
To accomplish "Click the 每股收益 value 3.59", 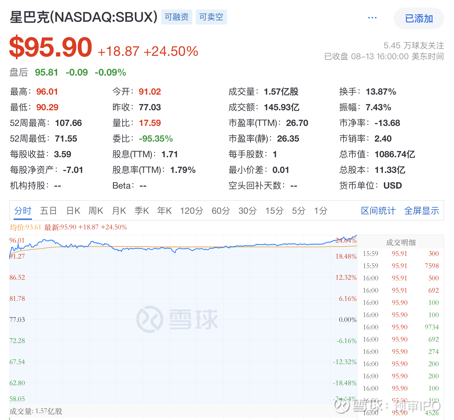I will pos(63,155).
